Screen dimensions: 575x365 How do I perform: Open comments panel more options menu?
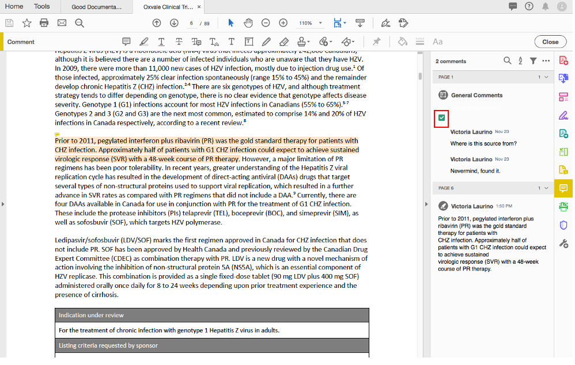pos(546,61)
